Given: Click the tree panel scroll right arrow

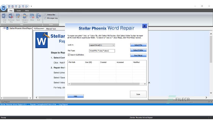Looking at the screenshot, I should [30, 98].
